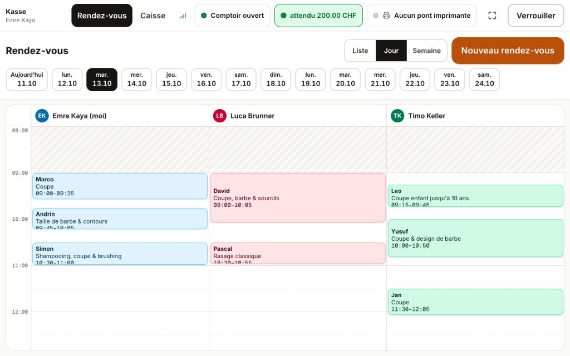Image resolution: width=570 pixels, height=356 pixels.
Task: Click the Aucun pont imprimante status
Action: click(x=422, y=16)
